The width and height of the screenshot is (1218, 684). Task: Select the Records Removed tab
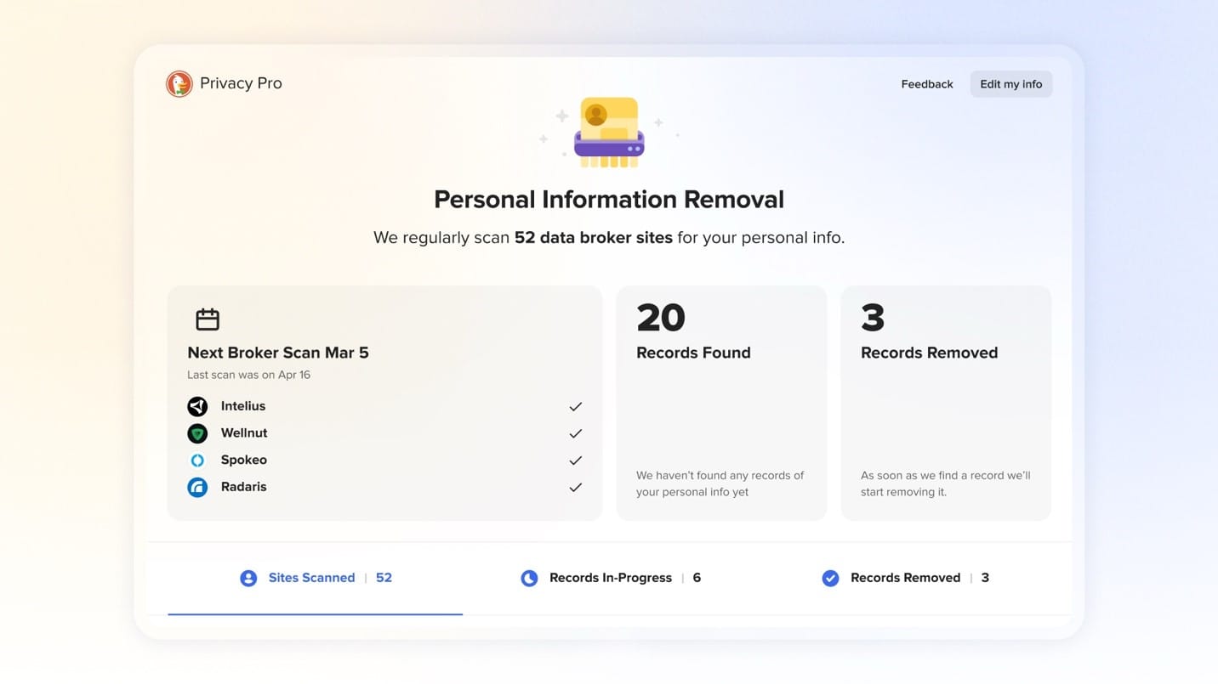pyautogui.click(x=906, y=578)
